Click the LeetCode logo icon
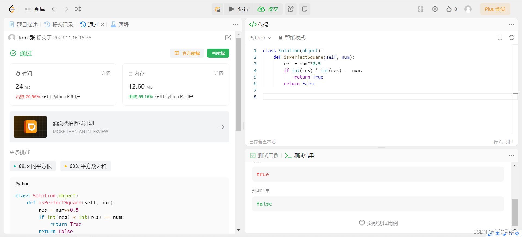Image resolution: width=522 pixels, height=237 pixels. [11, 9]
